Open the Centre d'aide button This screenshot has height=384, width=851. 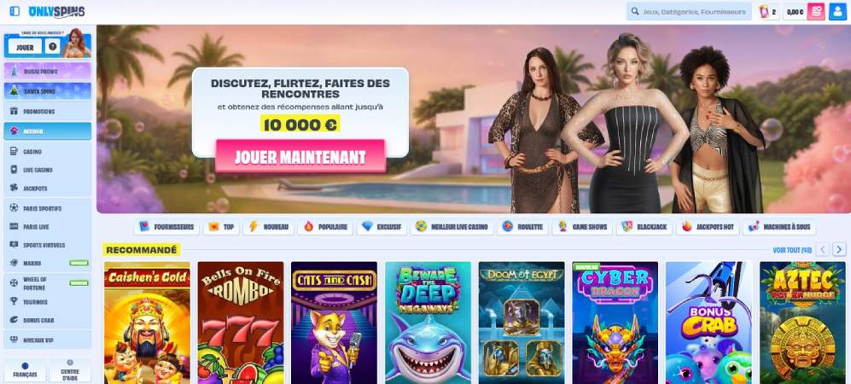click(70, 369)
